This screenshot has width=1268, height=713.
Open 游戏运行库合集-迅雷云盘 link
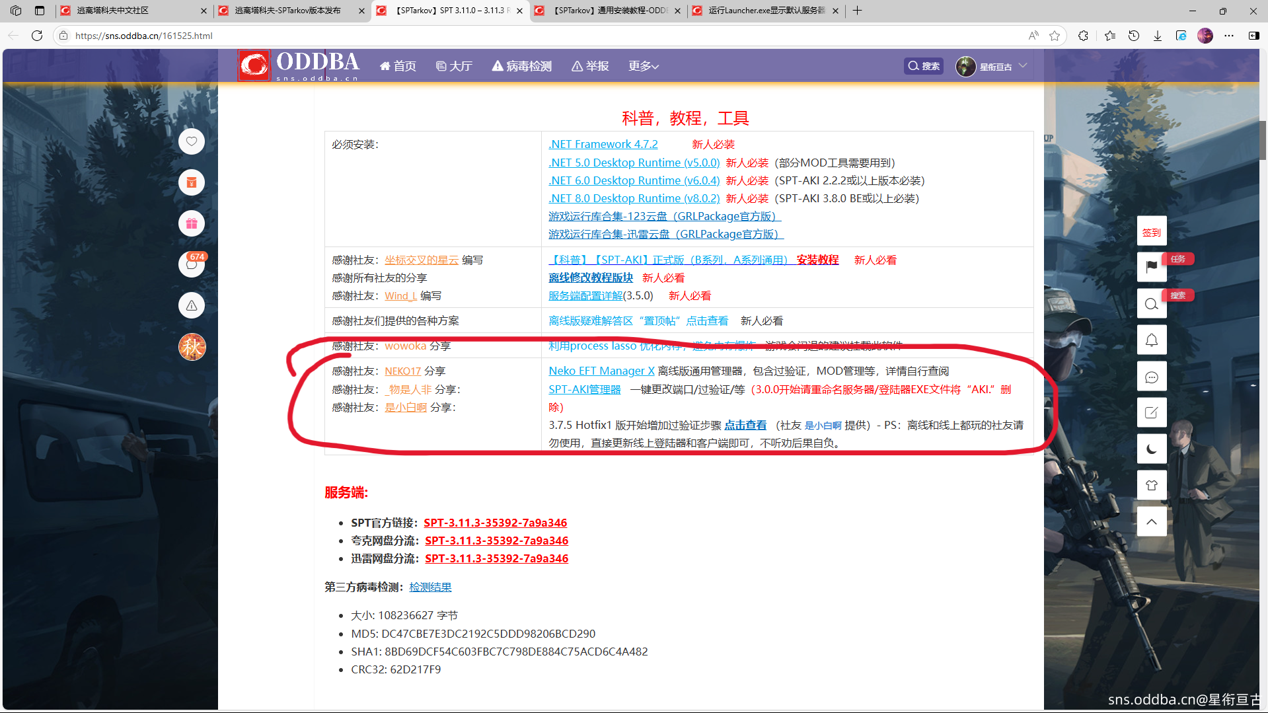point(666,234)
